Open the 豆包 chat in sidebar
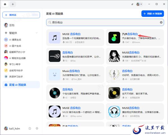The height and width of the screenshot is (135, 168). (x=21, y=25)
